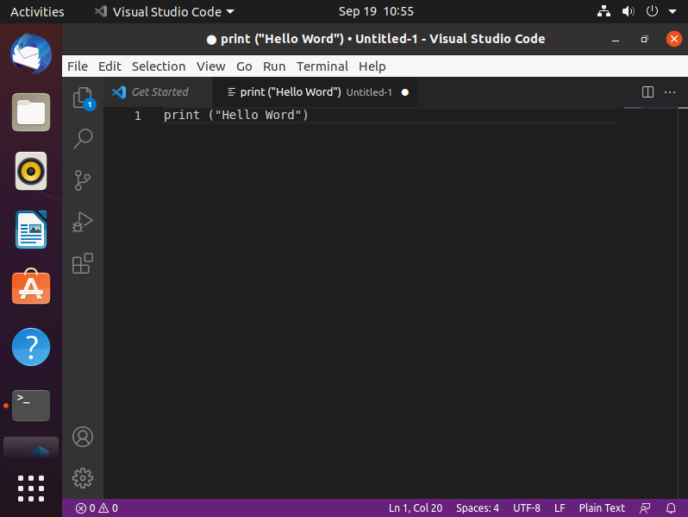Click the network icon in top bar
The width and height of the screenshot is (688, 517).
pos(604,11)
